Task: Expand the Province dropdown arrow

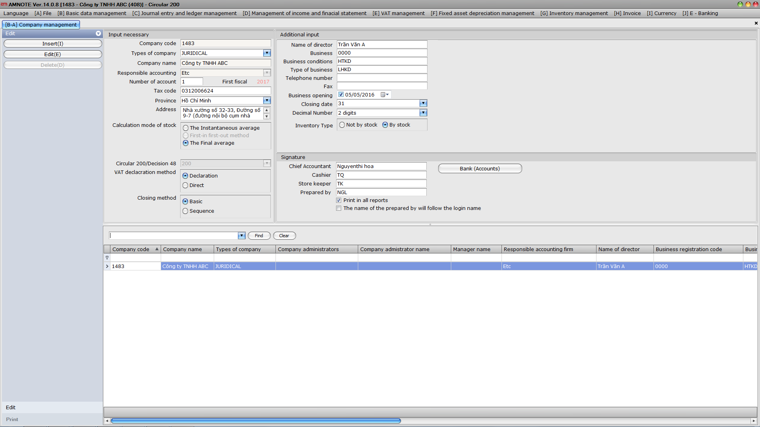Action: tap(267, 101)
